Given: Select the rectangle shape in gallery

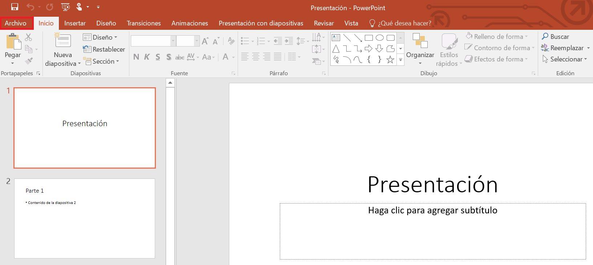Looking at the screenshot, I should pos(369,37).
